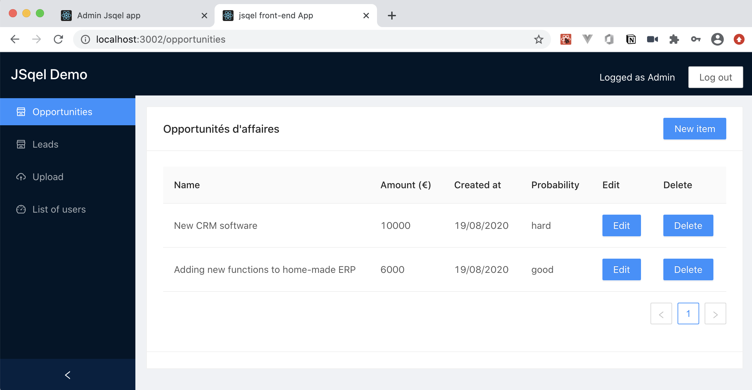Edit the New CRM software row
Viewport: 752px width, 390px height.
tap(621, 225)
